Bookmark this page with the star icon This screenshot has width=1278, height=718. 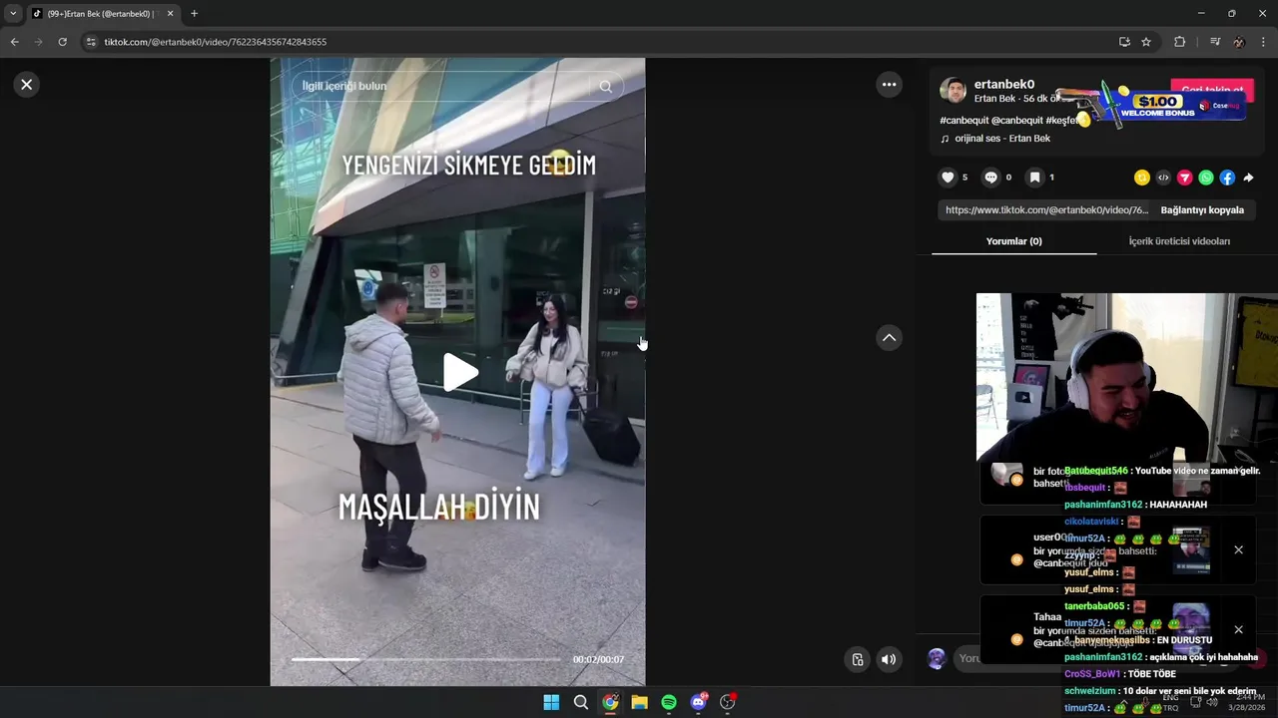coord(1146,42)
